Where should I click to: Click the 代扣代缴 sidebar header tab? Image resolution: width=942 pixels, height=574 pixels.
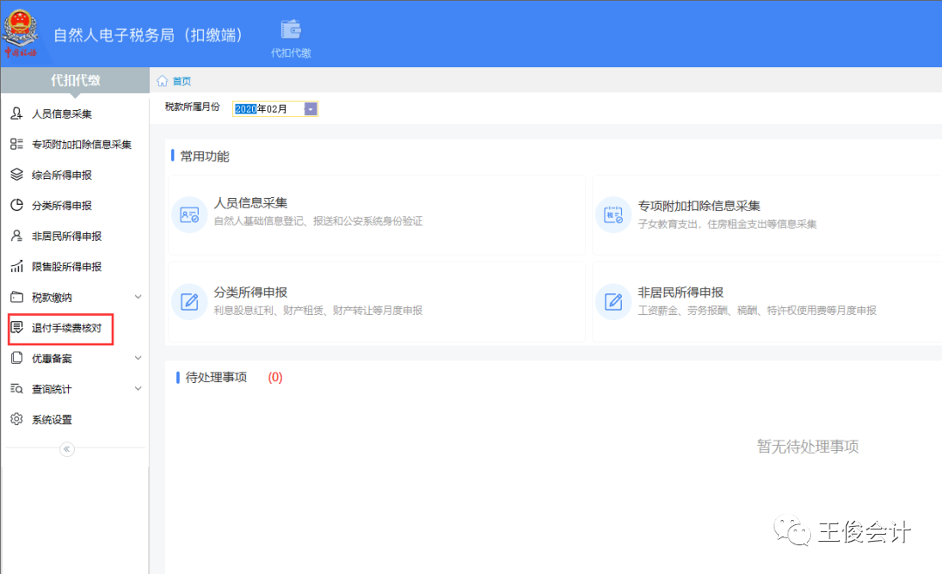(75, 80)
